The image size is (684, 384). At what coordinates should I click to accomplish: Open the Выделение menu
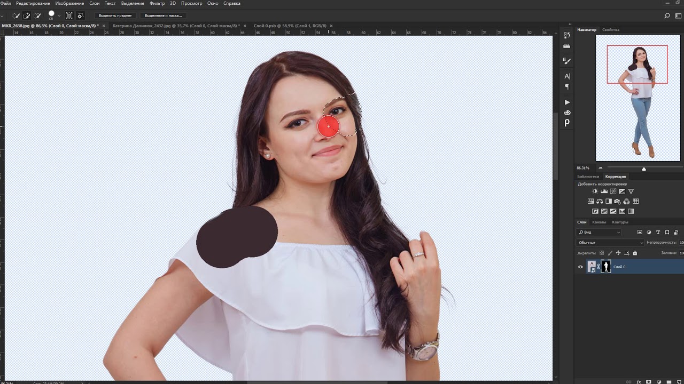(x=133, y=3)
